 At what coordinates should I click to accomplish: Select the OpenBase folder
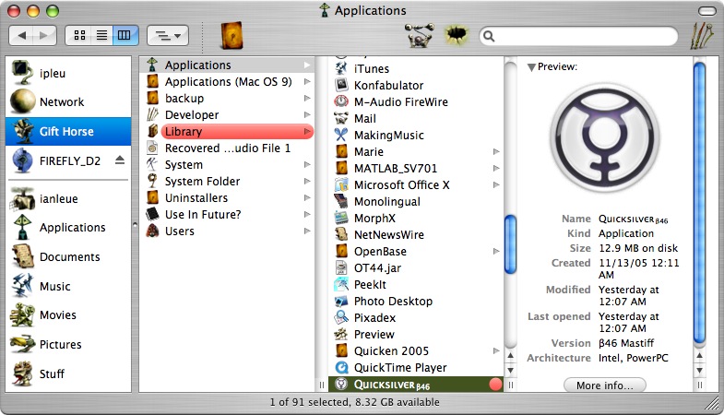(x=416, y=252)
